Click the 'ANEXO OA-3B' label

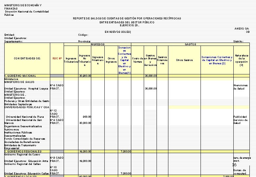point(242,30)
